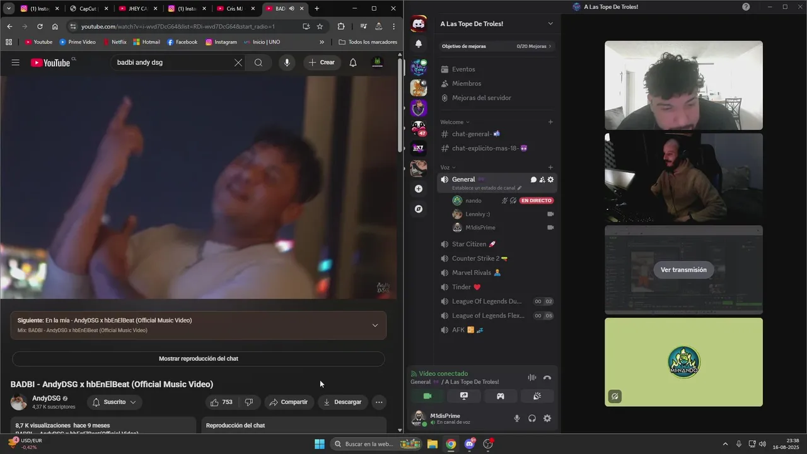Open the Netflix bookmark
This screenshot has height=454, width=807.
114,42
